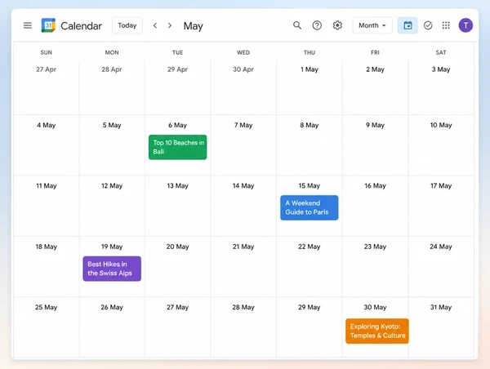Image resolution: width=490 pixels, height=369 pixels.
Task: Select date 4 May
Action: 46,125
